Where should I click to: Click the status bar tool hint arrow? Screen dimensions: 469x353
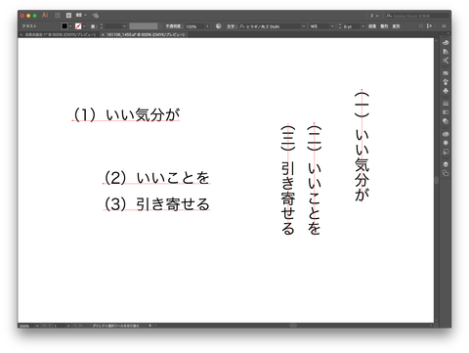click(149, 326)
